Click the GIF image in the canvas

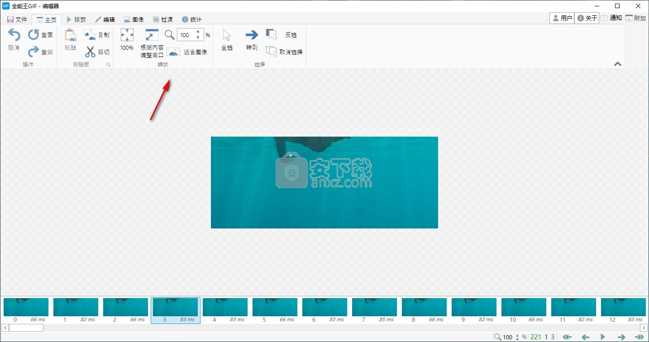point(324,182)
